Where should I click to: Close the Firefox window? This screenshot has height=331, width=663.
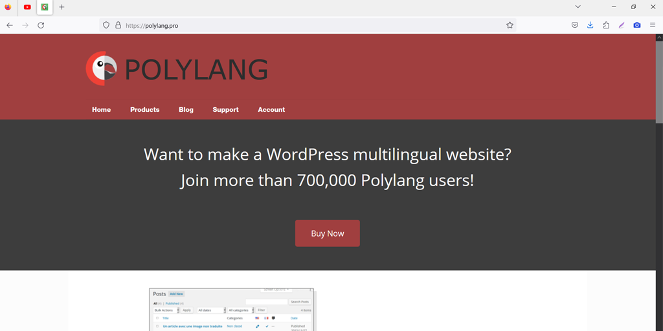coord(653,6)
